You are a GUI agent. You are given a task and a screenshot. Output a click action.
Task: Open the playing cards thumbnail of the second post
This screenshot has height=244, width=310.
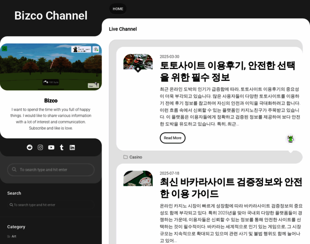(138, 179)
